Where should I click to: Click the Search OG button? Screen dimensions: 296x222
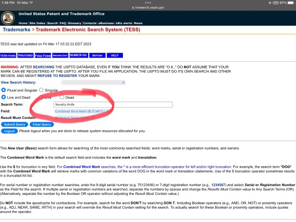78,55
